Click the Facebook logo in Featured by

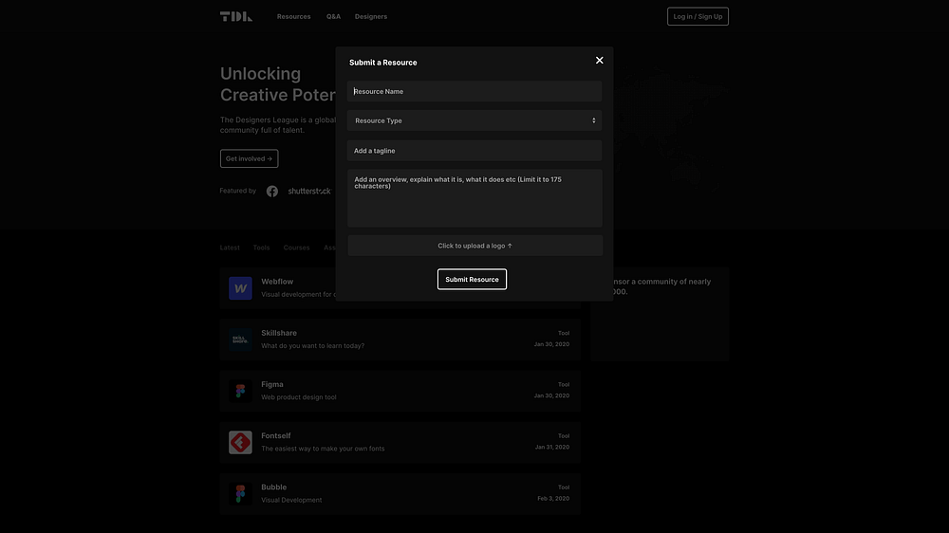pos(272,192)
